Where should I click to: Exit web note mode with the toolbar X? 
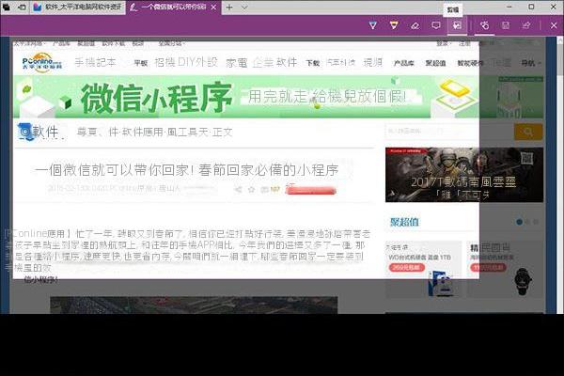click(554, 25)
